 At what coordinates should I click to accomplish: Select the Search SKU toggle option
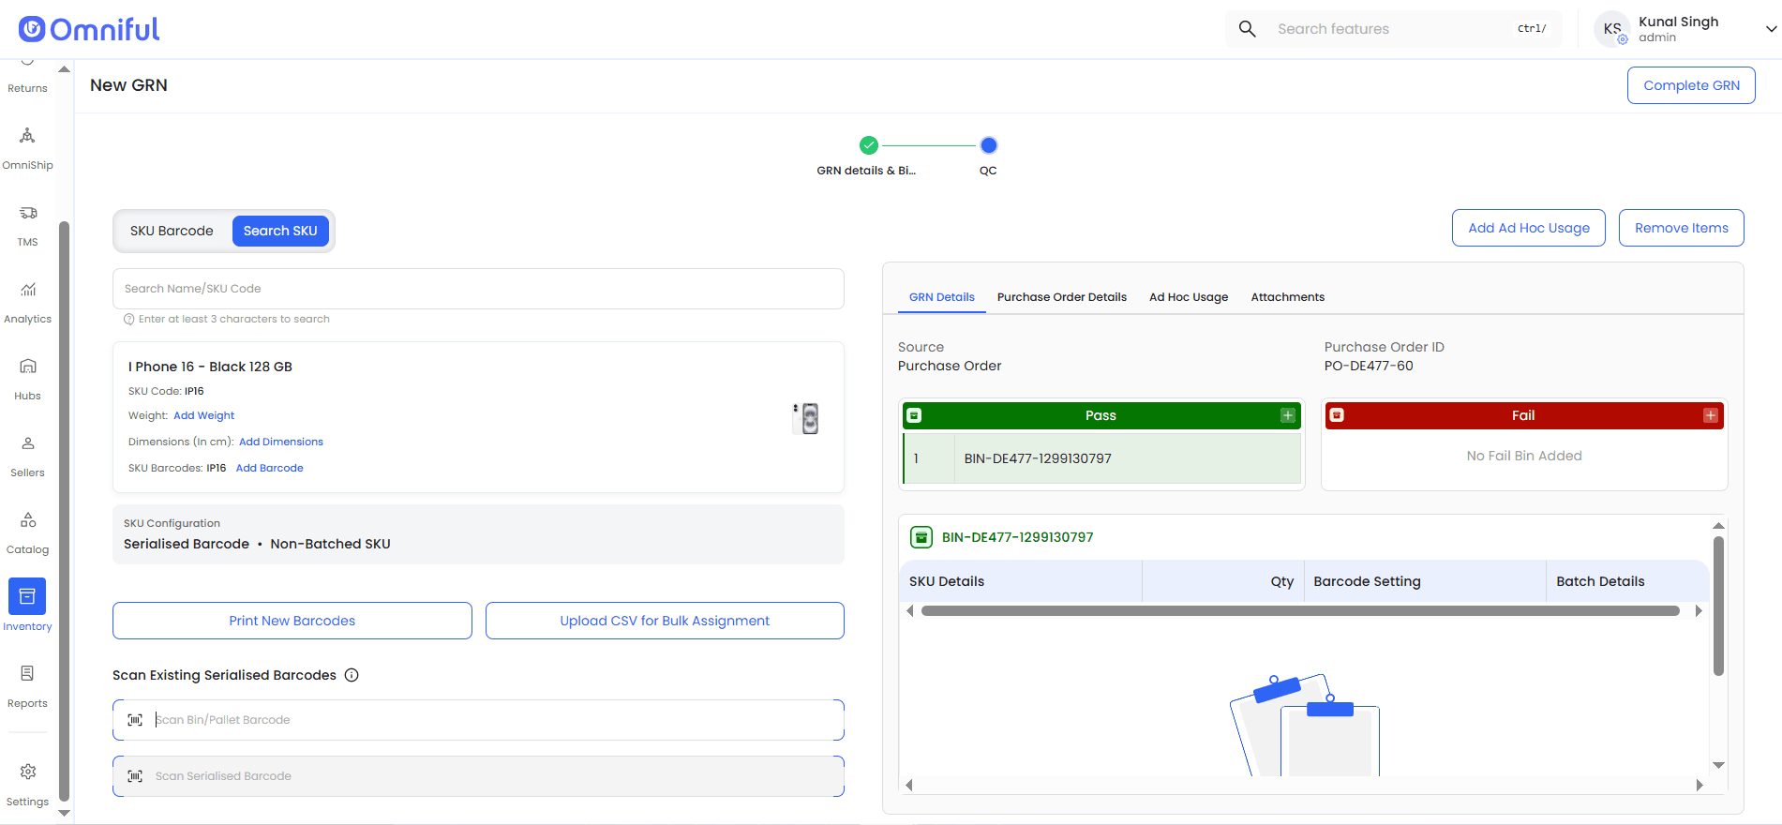pos(280,231)
